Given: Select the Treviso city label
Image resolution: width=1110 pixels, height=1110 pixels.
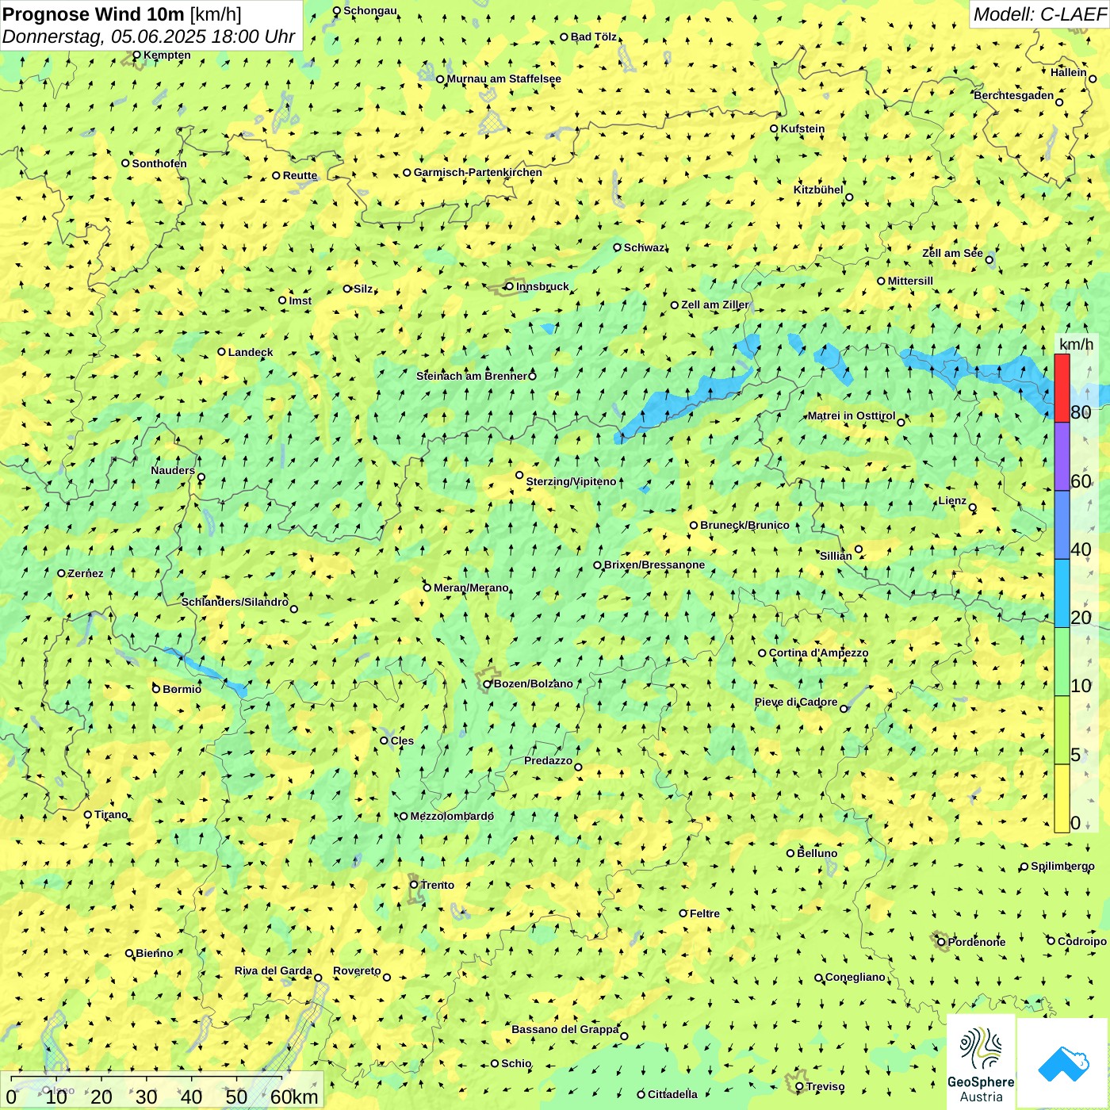Looking at the screenshot, I should [825, 1086].
